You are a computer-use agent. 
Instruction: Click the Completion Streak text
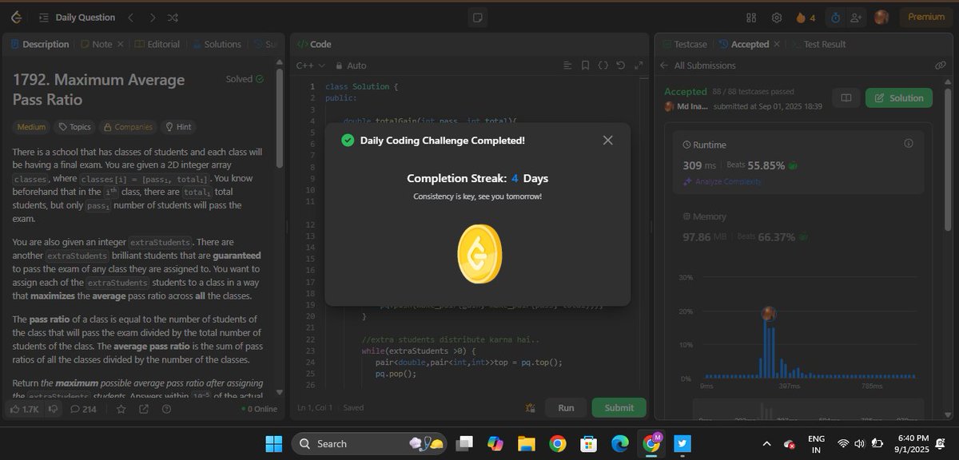tap(477, 178)
